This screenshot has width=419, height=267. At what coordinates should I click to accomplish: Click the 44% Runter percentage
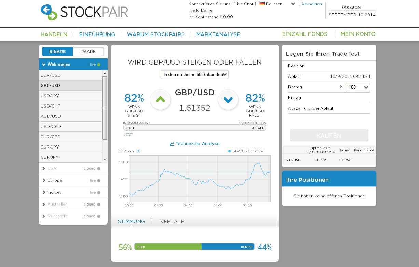point(265,247)
